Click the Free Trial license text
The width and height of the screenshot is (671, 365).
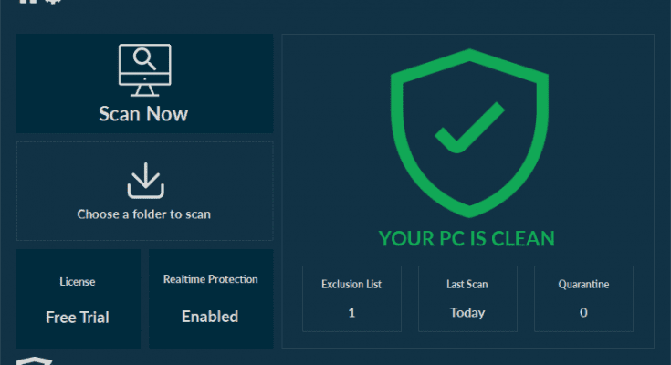tap(78, 318)
